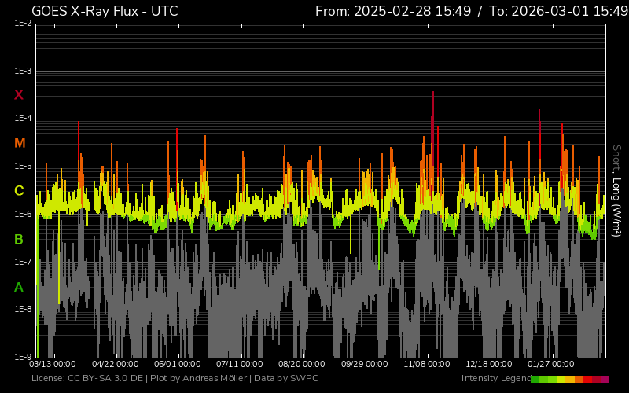The height and width of the screenshot is (393, 629).
Task: Click the 1E-2 flux axis label
Action: 22,24
